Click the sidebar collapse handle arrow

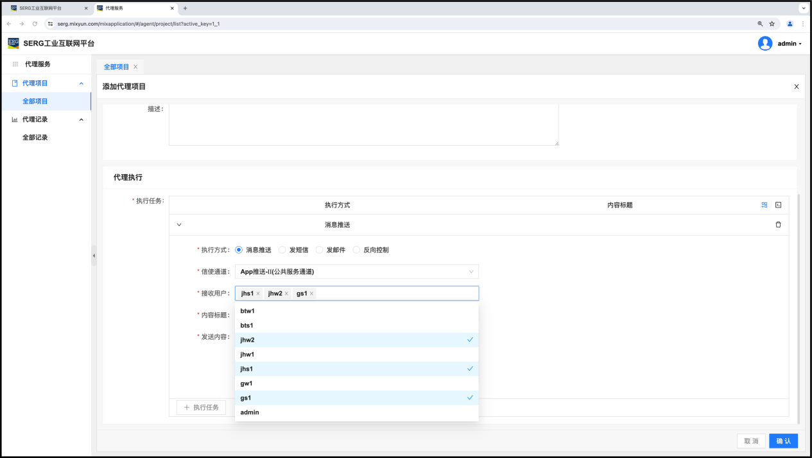[x=94, y=256]
